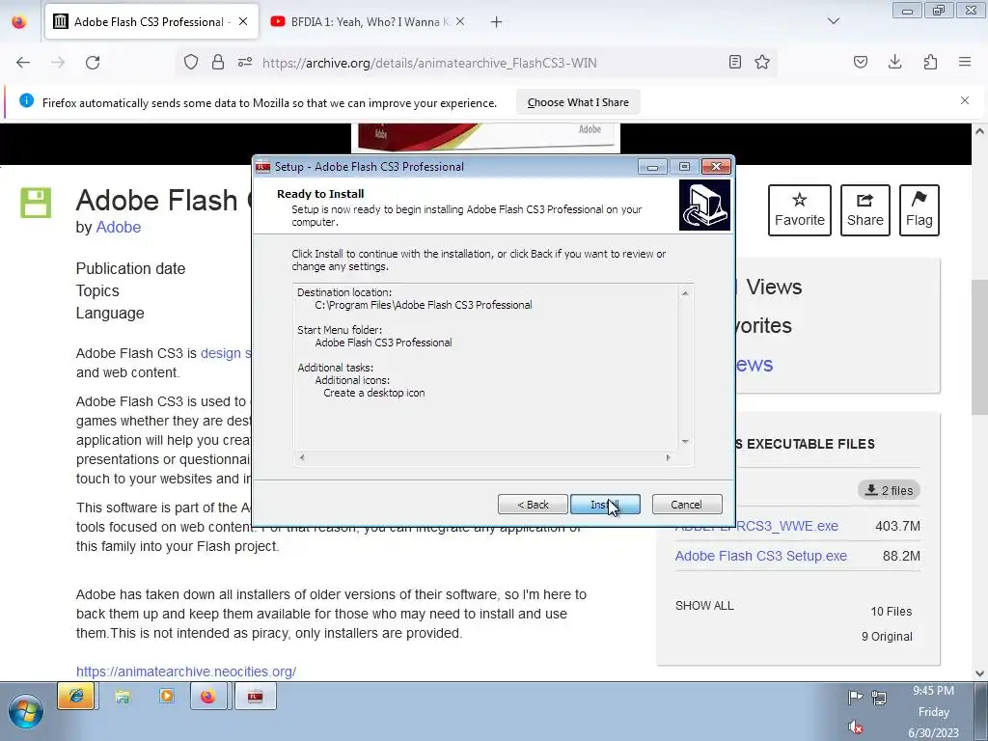The width and height of the screenshot is (988, 741).
Task: Click the Flash setup taskbar icon
Action: click(255, 697)
